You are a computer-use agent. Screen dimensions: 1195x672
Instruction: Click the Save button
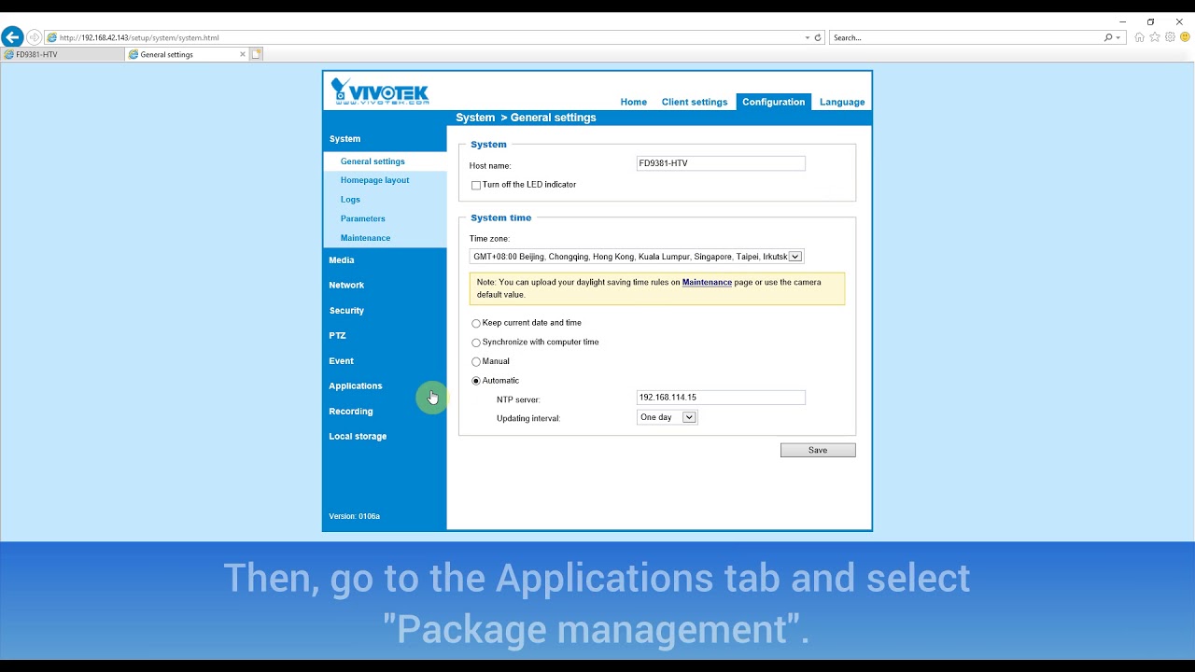pyautogui.click(x=818, y=450)
